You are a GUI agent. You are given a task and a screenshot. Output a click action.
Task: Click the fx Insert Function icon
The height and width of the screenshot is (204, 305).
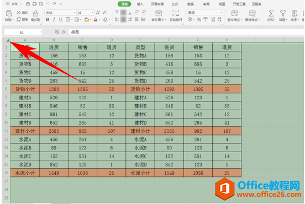tap(64, 32)
